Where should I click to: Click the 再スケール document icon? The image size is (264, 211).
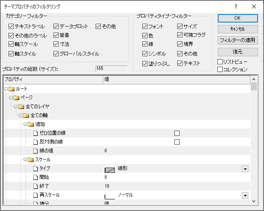point(35,195)
